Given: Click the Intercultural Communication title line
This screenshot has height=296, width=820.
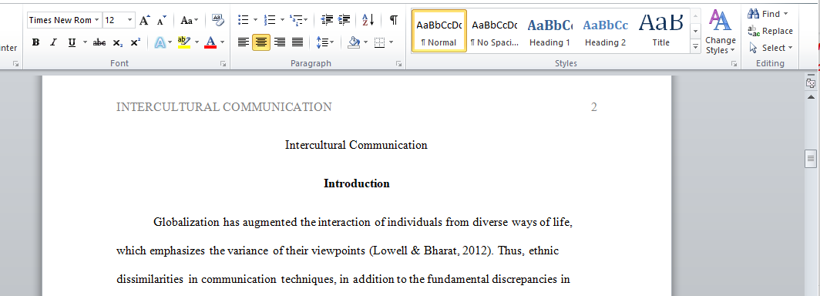Looking at the screenshot, I should (x=356, y=145).
